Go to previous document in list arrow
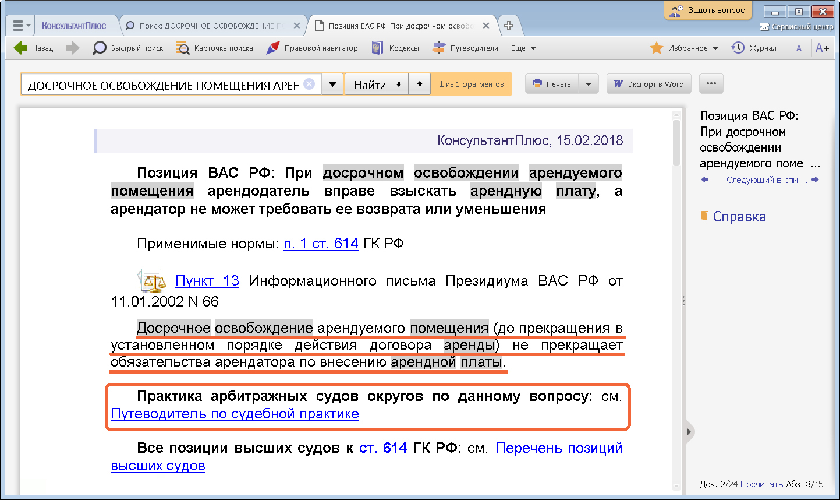This screenshot has height=500, width=840. pos(705,180)
